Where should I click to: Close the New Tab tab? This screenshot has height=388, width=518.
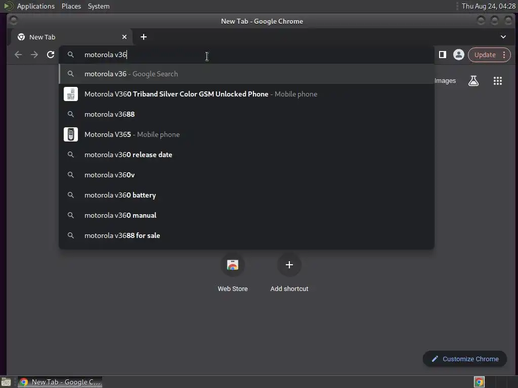pyautogui.click(x=124, y=37)
